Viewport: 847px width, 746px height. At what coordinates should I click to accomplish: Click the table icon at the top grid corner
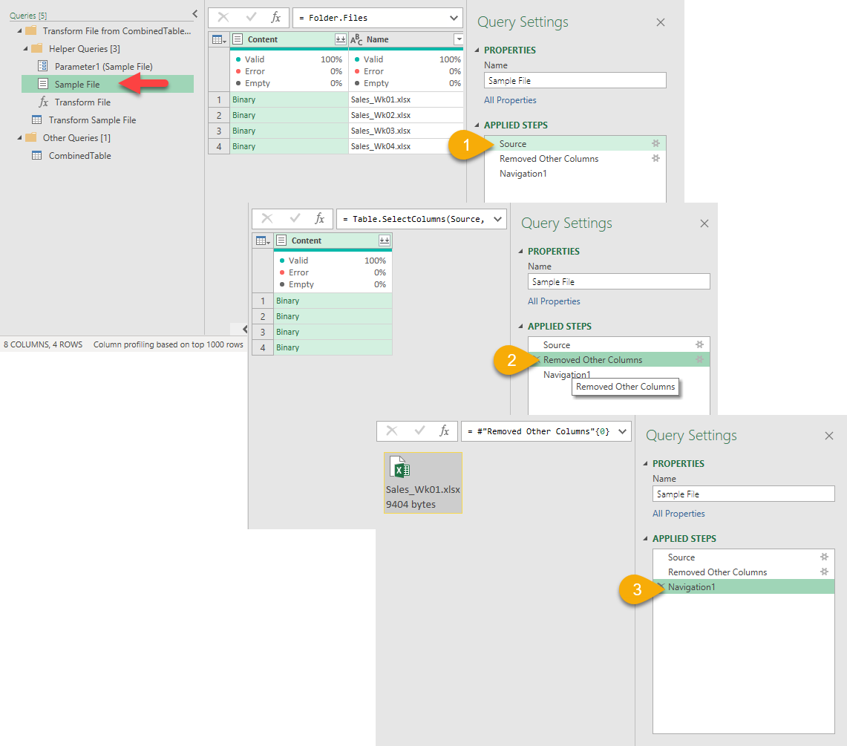pos(218,39)
